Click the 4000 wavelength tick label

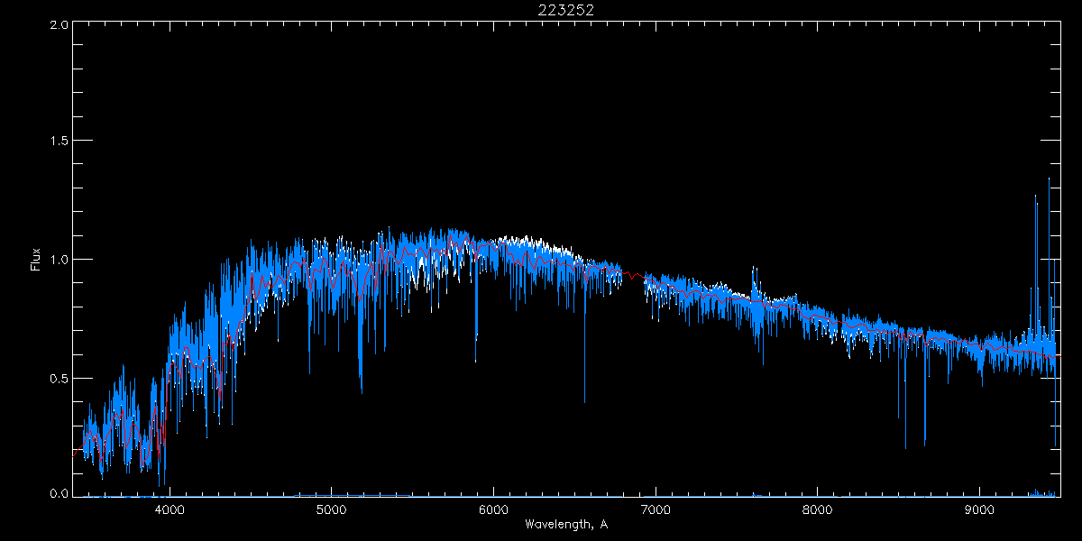(170, 509)
